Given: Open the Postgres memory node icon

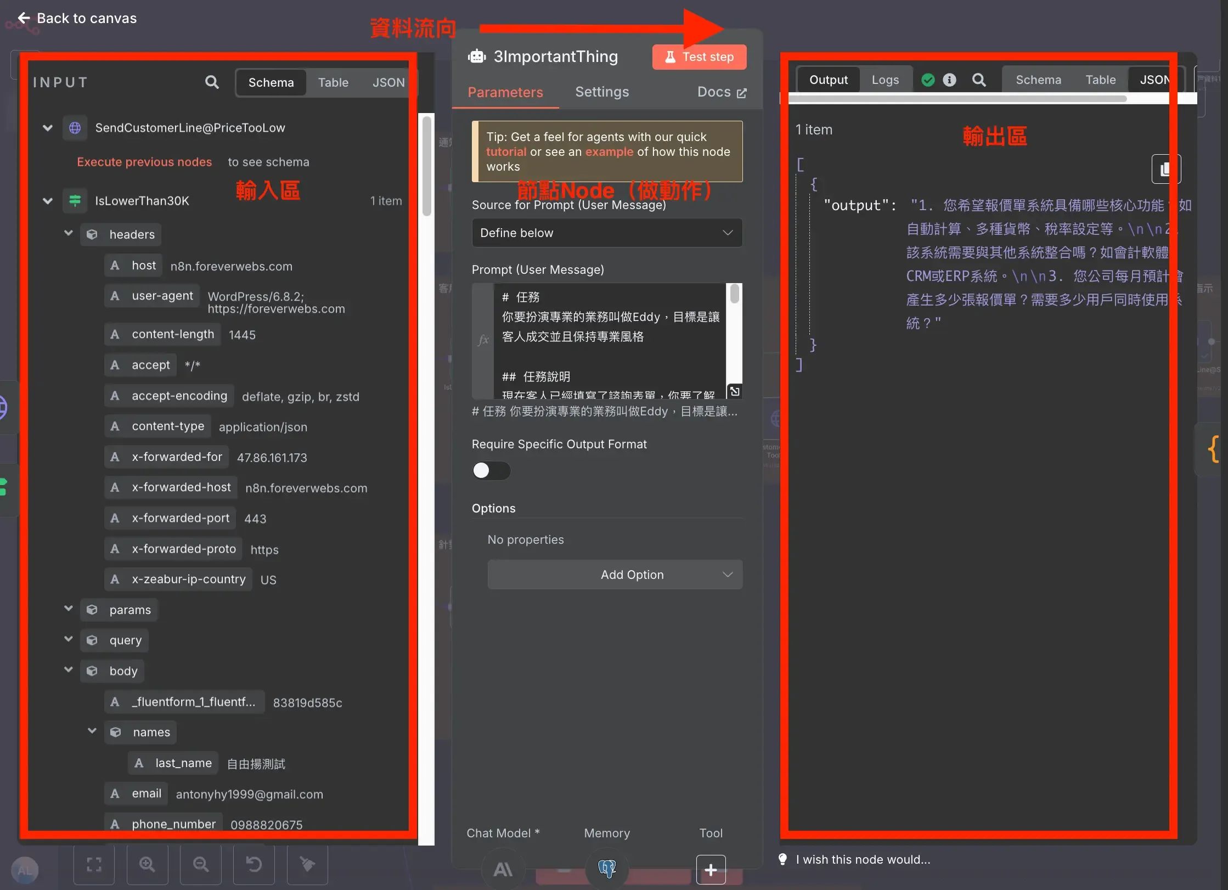Looking at the screenshot, I should pos(607,869).
